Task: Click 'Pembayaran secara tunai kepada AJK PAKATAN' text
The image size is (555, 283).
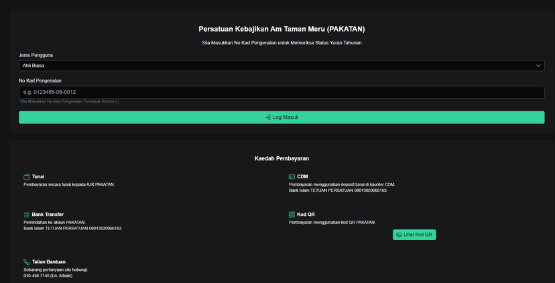Action: [x=69, y=184]
